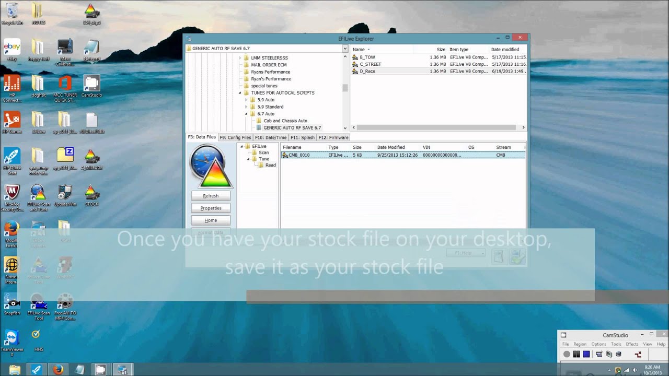Click the red autopan icon in CamStudio
Screen dimensions: 669x376
638,354
